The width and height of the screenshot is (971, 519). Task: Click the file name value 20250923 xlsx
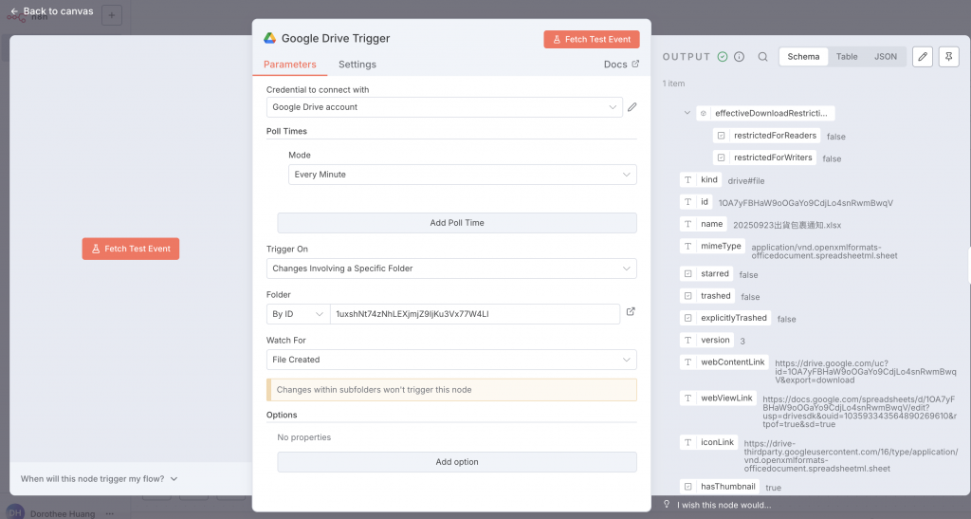click(787, 226)
